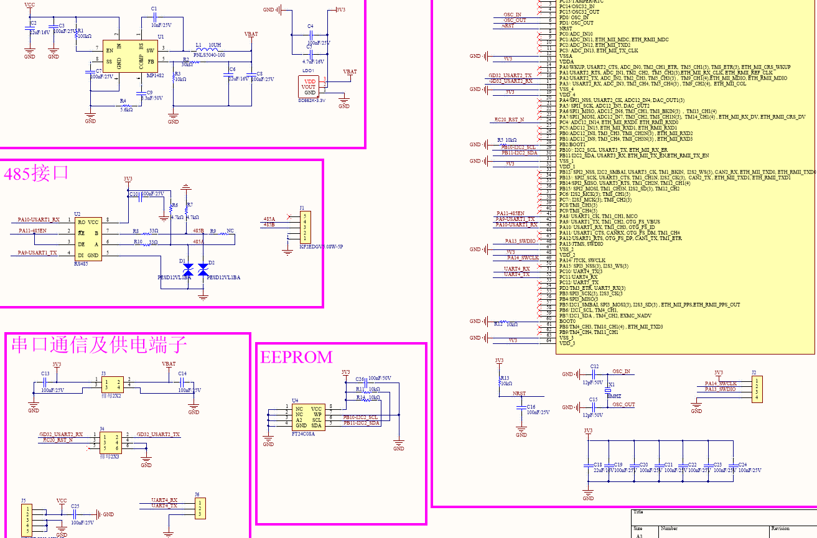Select the U2 RS485 transceiver chip
817x538 pixels.
pyautogui.click(x=88, y=239)
